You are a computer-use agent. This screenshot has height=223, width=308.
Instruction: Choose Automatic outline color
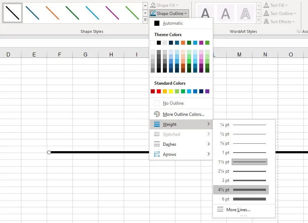[x=173, y=23]
